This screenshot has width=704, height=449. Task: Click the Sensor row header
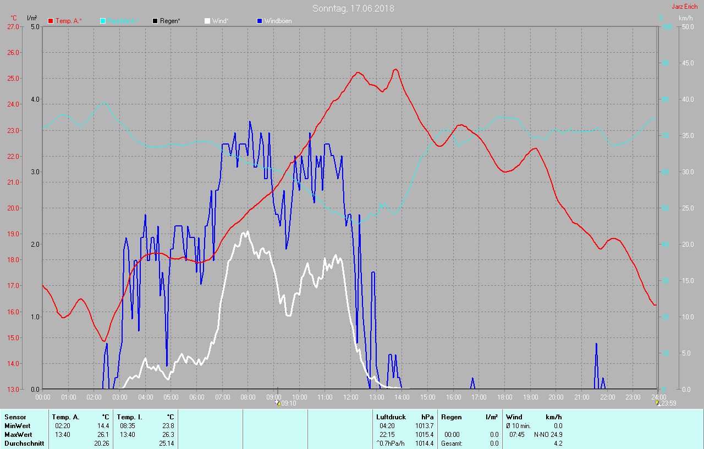(15, 417)
